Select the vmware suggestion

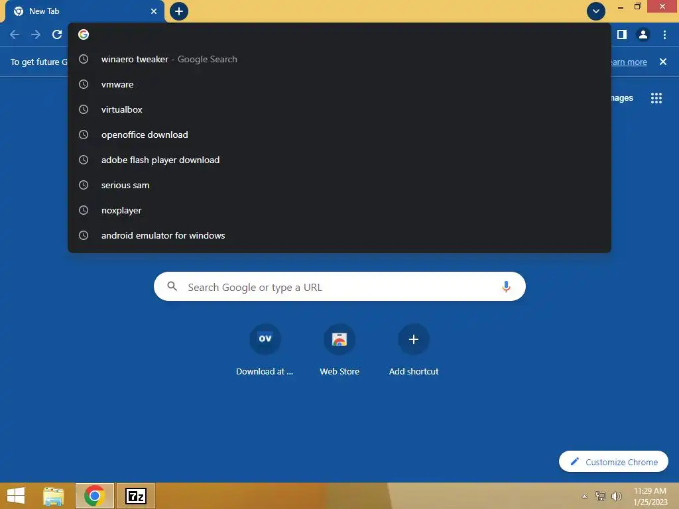[339, 84]
